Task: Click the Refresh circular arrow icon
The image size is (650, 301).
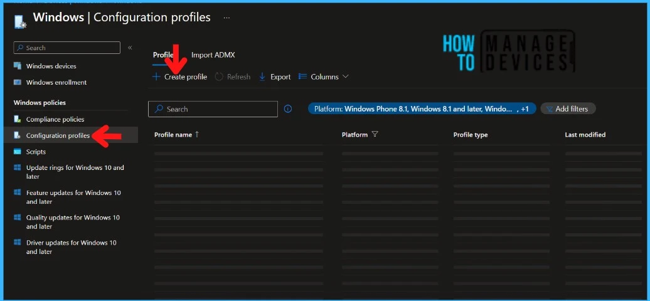Action: [x=219, y=77]
